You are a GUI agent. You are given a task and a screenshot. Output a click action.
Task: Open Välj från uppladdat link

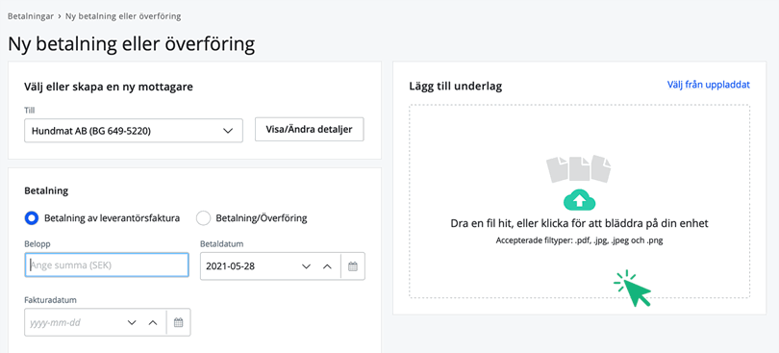click(x=709, y=85)
